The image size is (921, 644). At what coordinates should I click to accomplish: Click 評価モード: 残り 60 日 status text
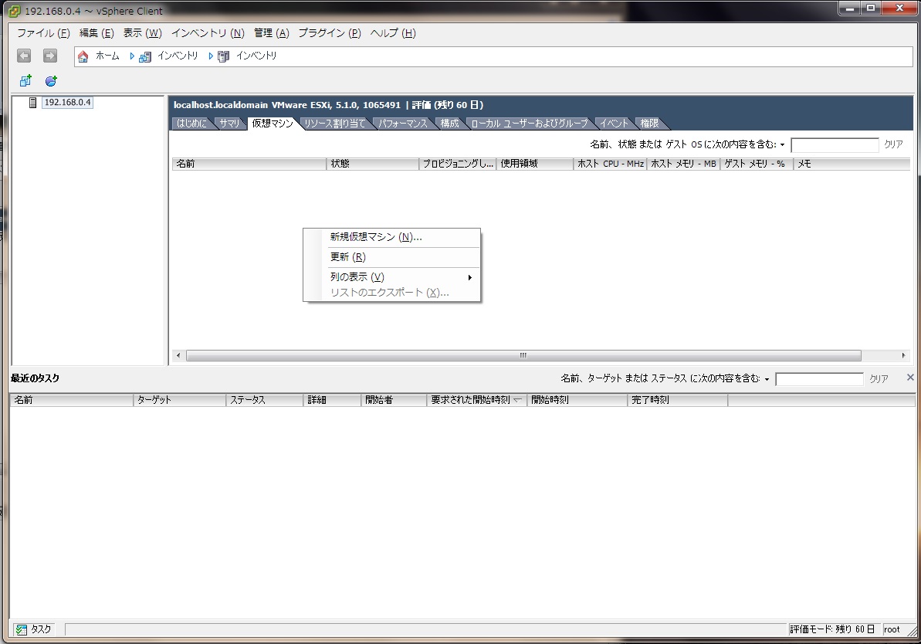pyautogui.click(x=832, y=629)
